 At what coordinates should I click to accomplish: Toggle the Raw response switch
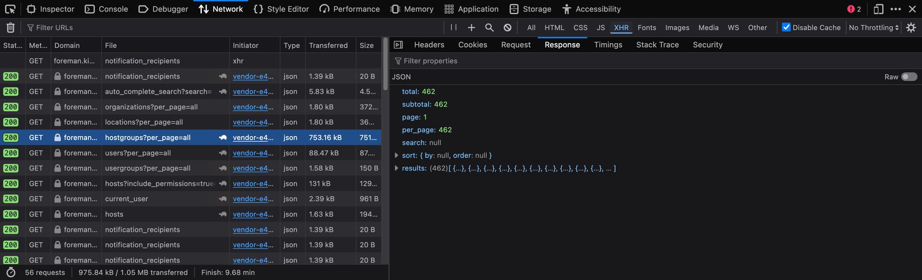[x=909, y=77]
